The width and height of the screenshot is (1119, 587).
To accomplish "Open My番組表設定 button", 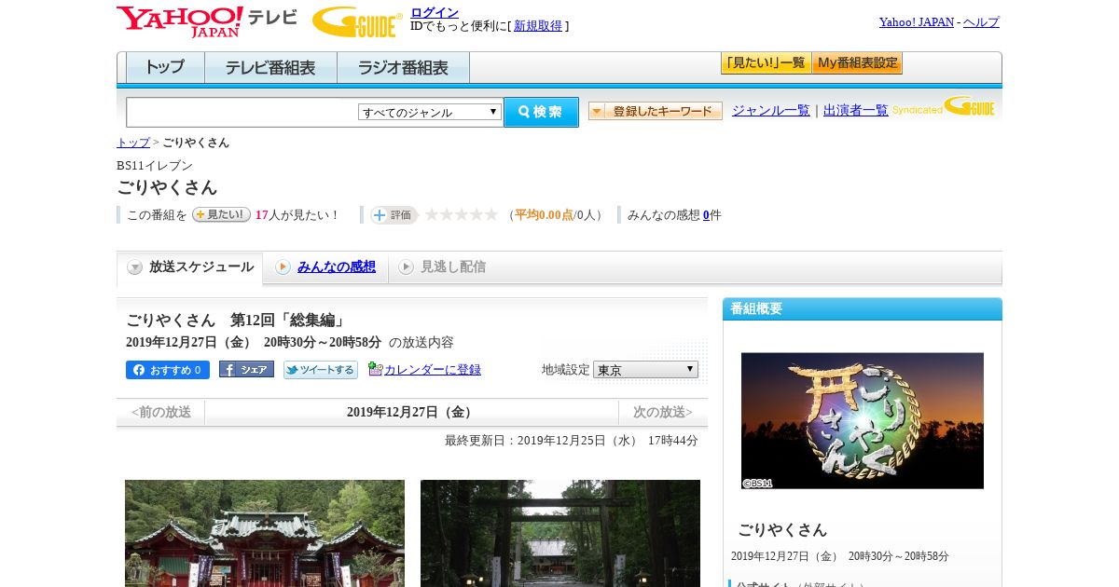I will [858, 63].
